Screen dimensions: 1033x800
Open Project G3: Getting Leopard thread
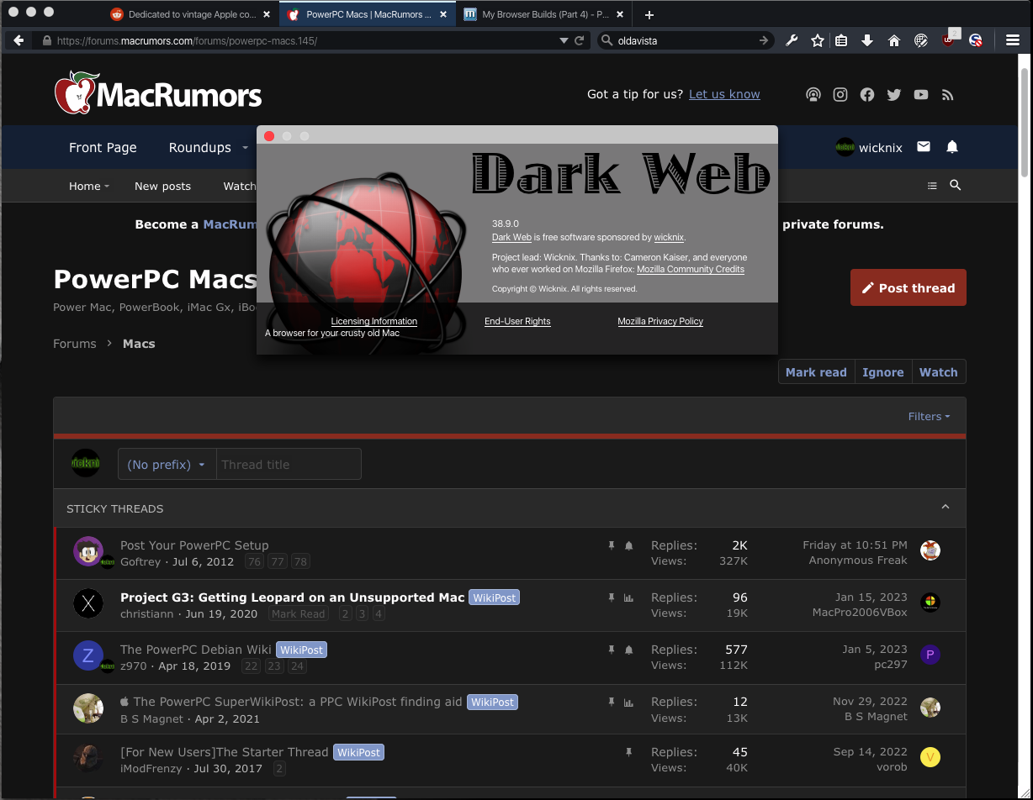pyautogui.click(x=292, y=597)
